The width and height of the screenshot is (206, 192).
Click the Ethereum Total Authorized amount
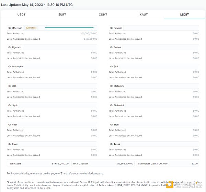click(x=89, y=33)
